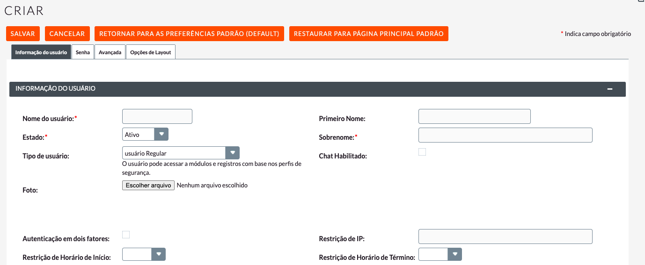The height and width of the screenshot is (265, 645).
Task: Click the user type description text
Action: [x=212, y=168]
